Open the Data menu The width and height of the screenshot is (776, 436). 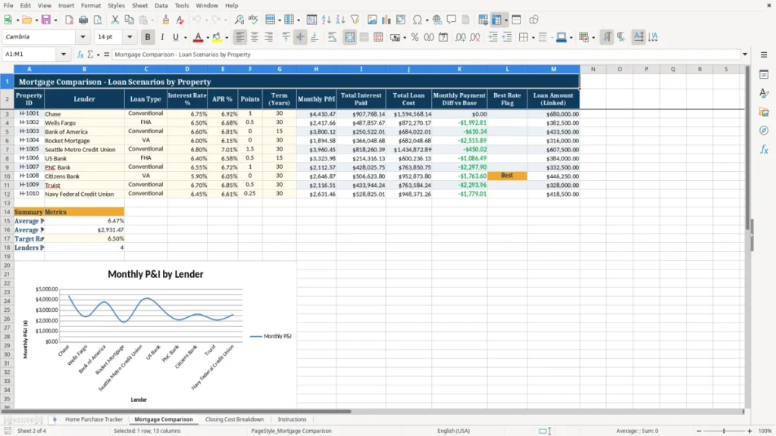click(161, 5)
